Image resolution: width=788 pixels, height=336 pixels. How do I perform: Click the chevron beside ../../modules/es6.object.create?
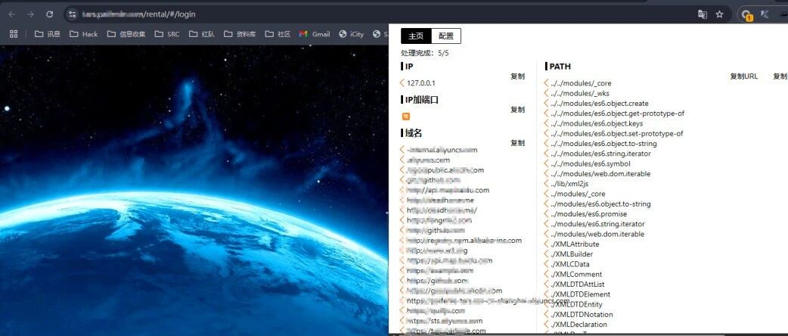tap(546, 103)
